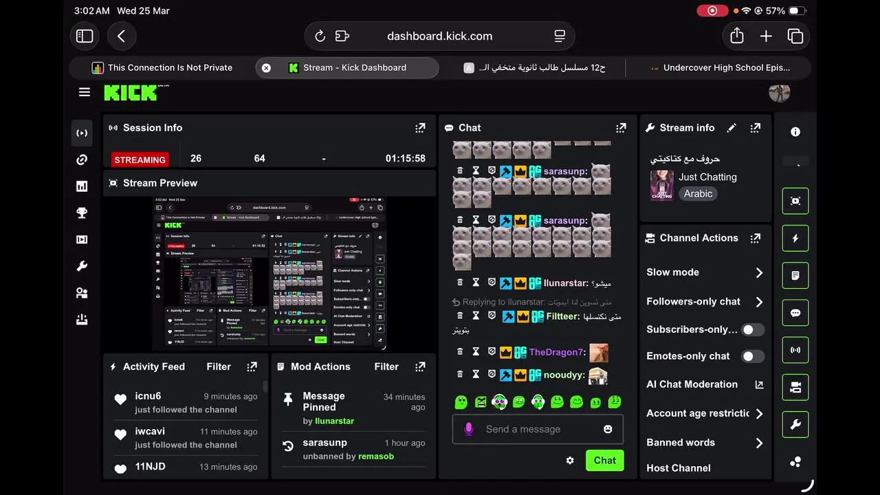Image resolution: width=880 pixels, height=495 pixels.
Task: Toggle the wrench Stream info widget icon in right sidebar
Action: [795, 425]
